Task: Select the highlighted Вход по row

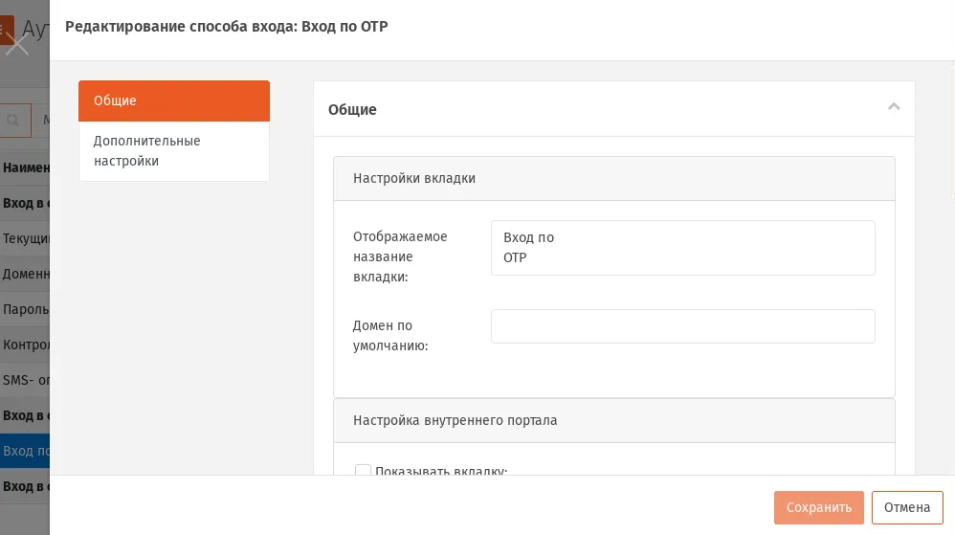Action: (25, 451)
